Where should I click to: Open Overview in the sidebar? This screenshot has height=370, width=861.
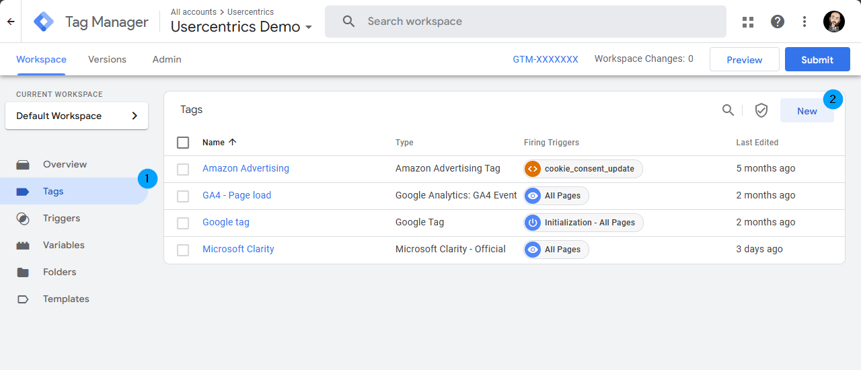[x=65, y=164]
